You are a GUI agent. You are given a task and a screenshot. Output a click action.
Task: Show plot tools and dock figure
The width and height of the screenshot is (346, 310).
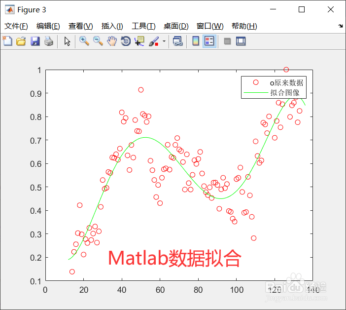241,41
